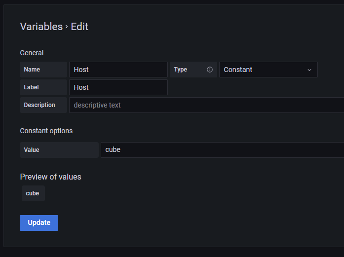Open the Type dropdown showing Constant
Viewport: 344px width, 257px height.
pos(268,70)
